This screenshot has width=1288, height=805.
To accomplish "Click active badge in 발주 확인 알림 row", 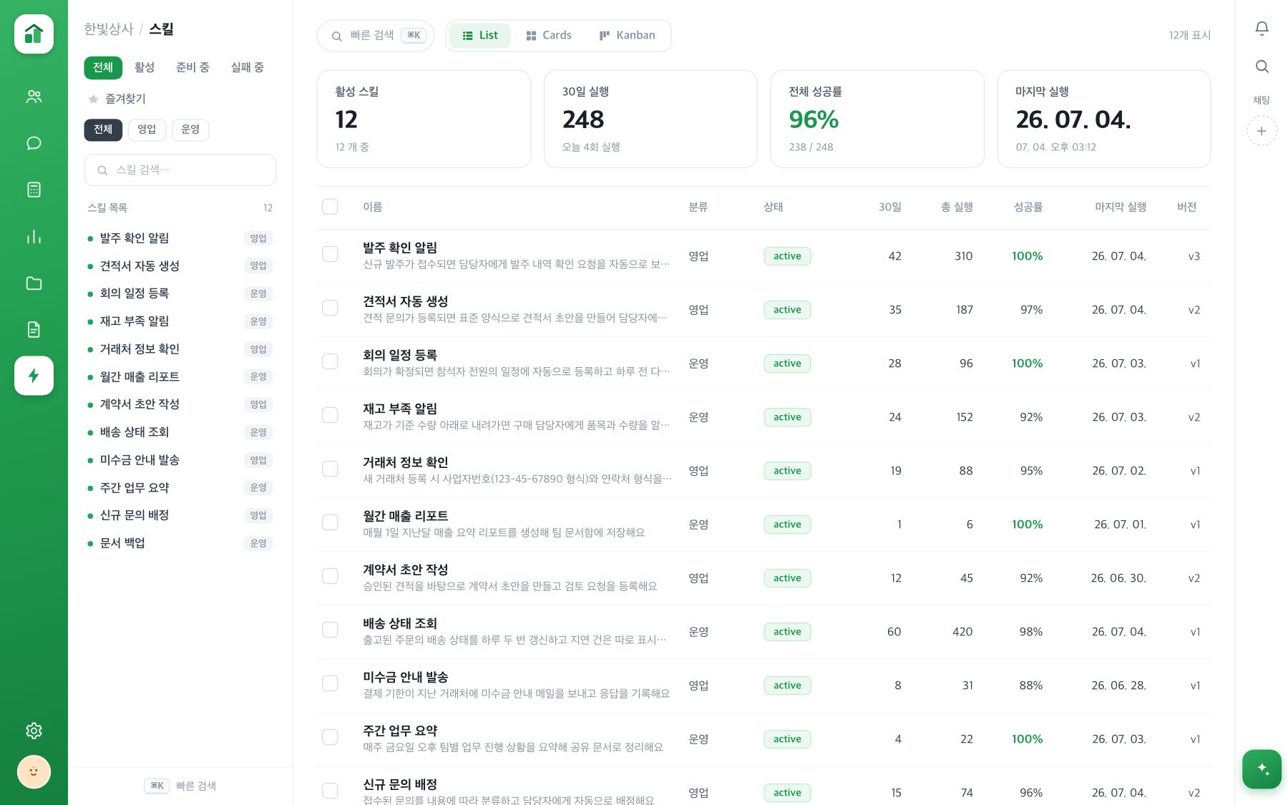I will [787, 256].
